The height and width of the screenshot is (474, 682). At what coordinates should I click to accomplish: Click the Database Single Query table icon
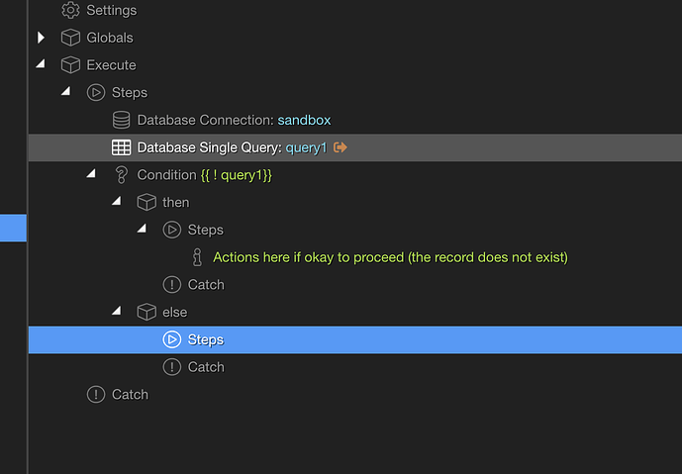click(121, 147)
